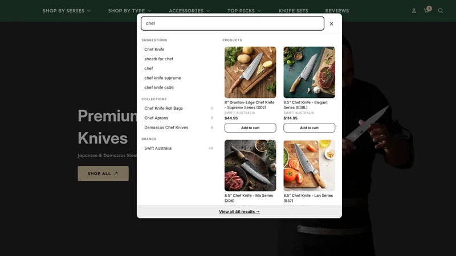Click the Shop All button
Screen dimensions: 456x256
(x=103, y=174)
